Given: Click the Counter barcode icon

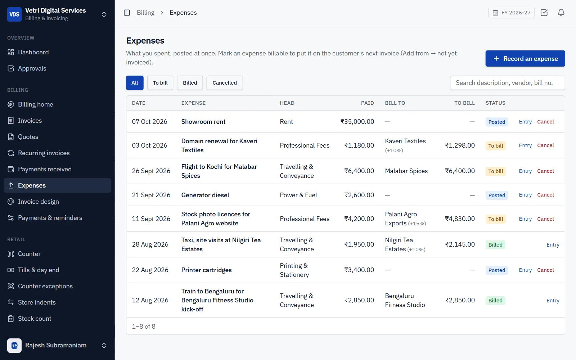Looking at the screenshot, I should click(11, 254).
